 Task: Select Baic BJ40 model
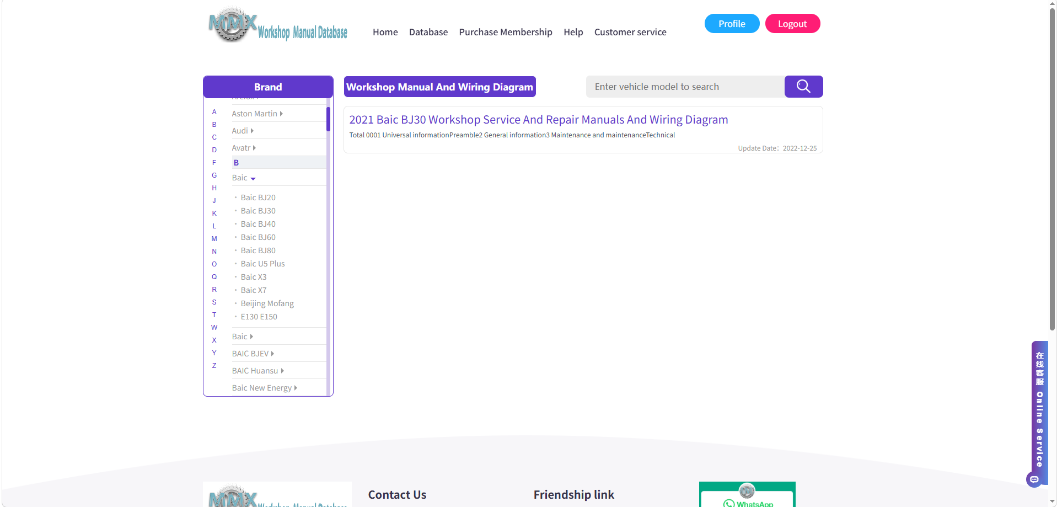pyautogui.click(x=258, y=224)
